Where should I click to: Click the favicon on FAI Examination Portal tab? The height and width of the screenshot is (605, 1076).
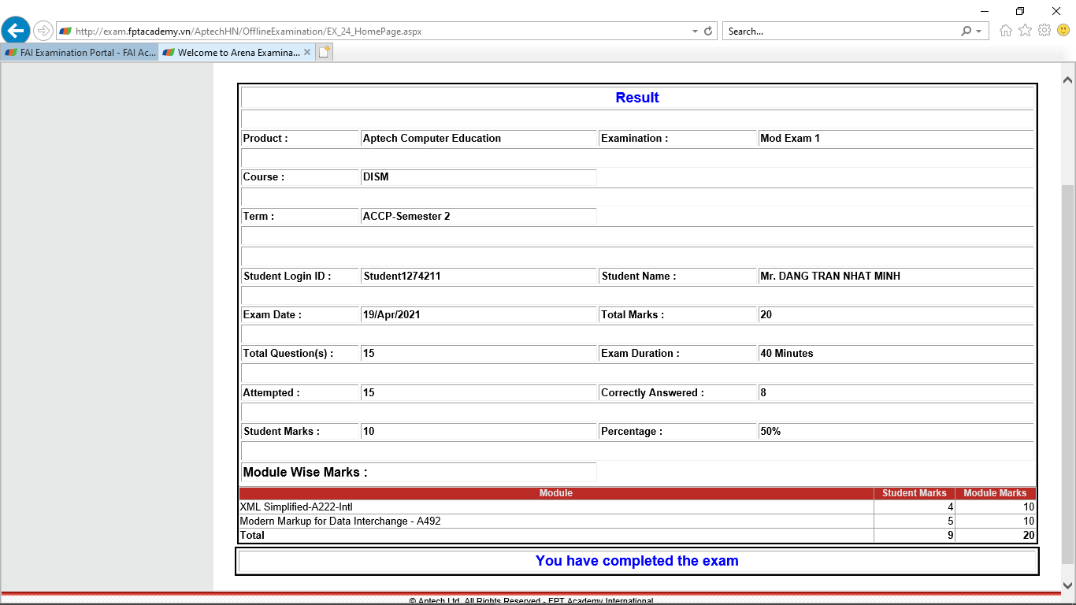(11, 53)
